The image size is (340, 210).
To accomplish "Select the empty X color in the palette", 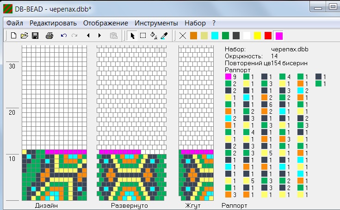I will click(183, 36).
